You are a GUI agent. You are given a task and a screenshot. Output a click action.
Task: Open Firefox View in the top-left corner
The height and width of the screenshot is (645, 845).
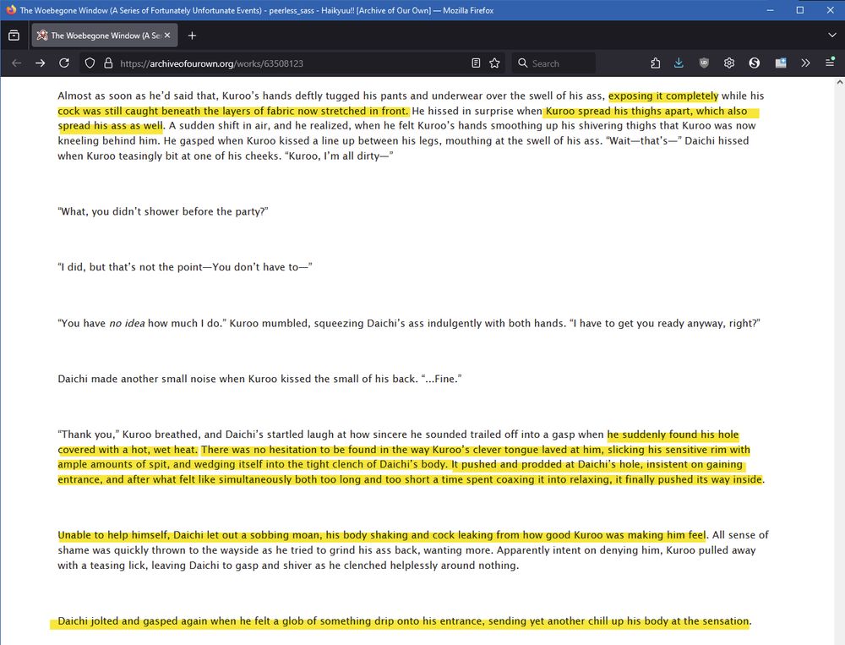pyautogui.click(x=13, y=35)
